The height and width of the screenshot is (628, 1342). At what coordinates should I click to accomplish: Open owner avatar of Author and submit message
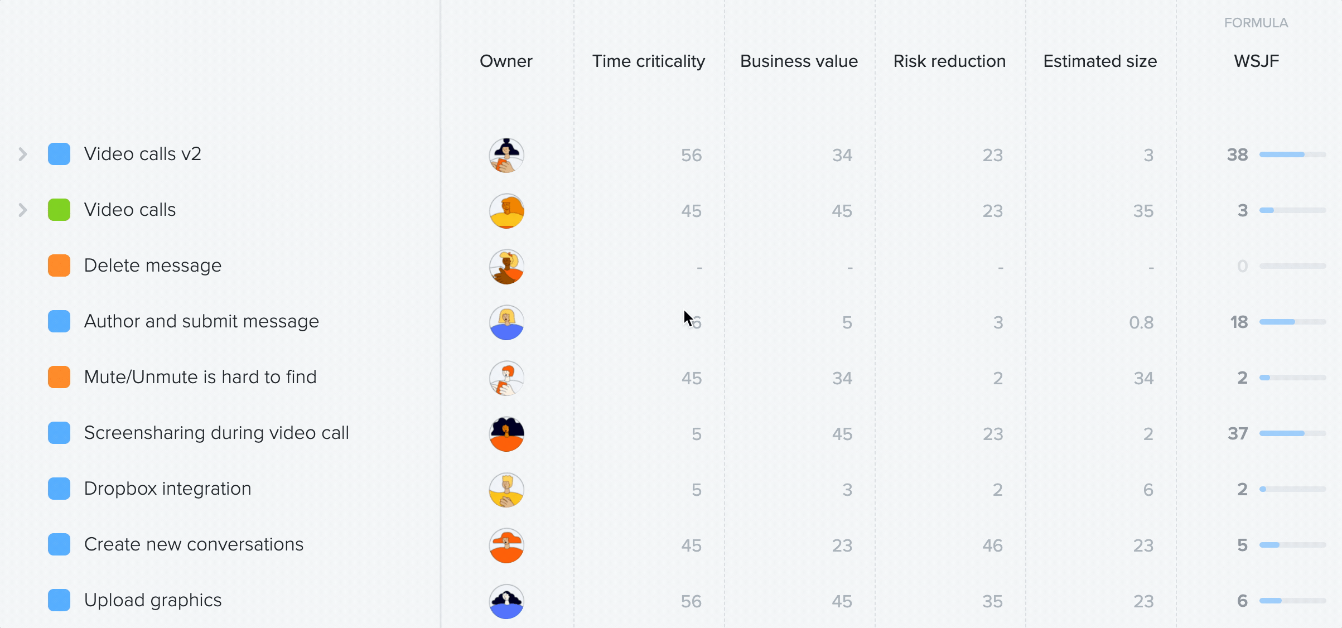click(506, 322)
